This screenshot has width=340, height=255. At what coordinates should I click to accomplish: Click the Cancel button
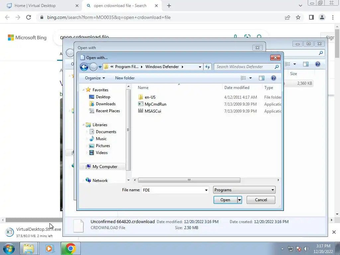261,200
